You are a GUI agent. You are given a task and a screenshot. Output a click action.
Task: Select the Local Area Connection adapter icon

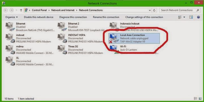[114, 38]
